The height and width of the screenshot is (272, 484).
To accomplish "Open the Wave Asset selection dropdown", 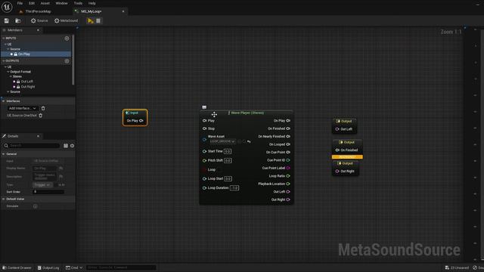I will 222,141.
